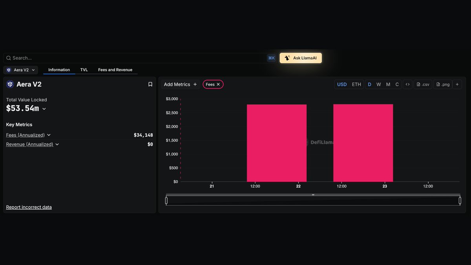Image resolution: width=471 pixels, height=265 pixels.
Task: Click the ⌘K shortcut badge
Action: coord(272,58)
